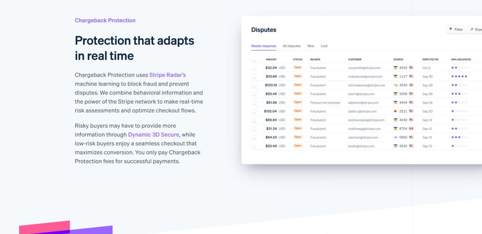Click the Canadian flag icon for 8754
482x234 pixels.
411,128
